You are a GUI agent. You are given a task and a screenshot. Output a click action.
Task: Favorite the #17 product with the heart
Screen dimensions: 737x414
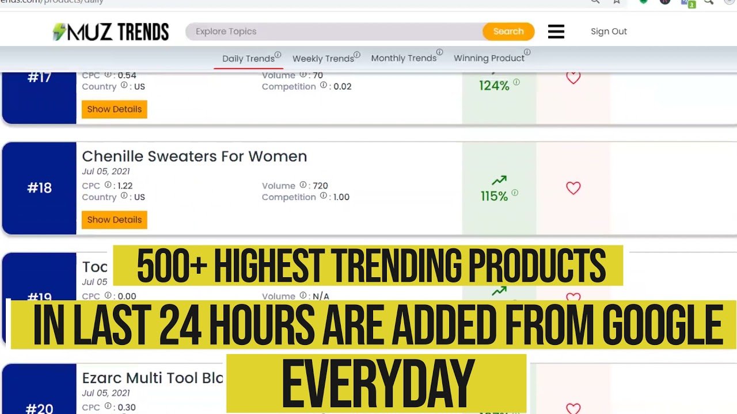click(573, 78)
